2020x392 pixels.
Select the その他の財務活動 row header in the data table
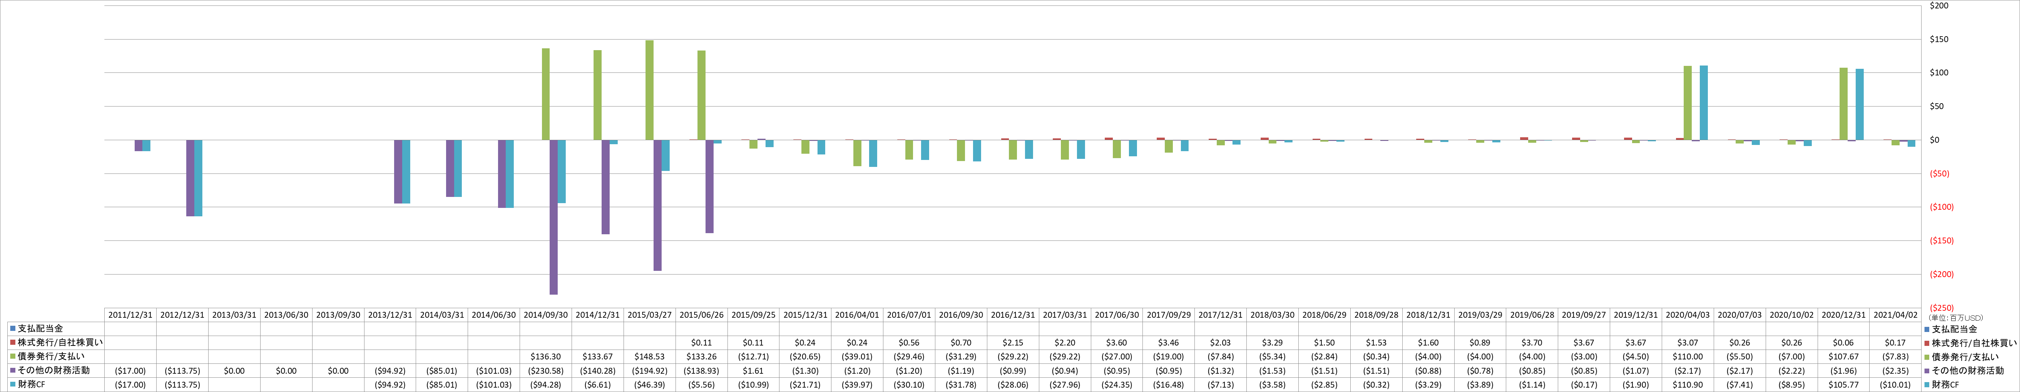click(x=53, y=371)
